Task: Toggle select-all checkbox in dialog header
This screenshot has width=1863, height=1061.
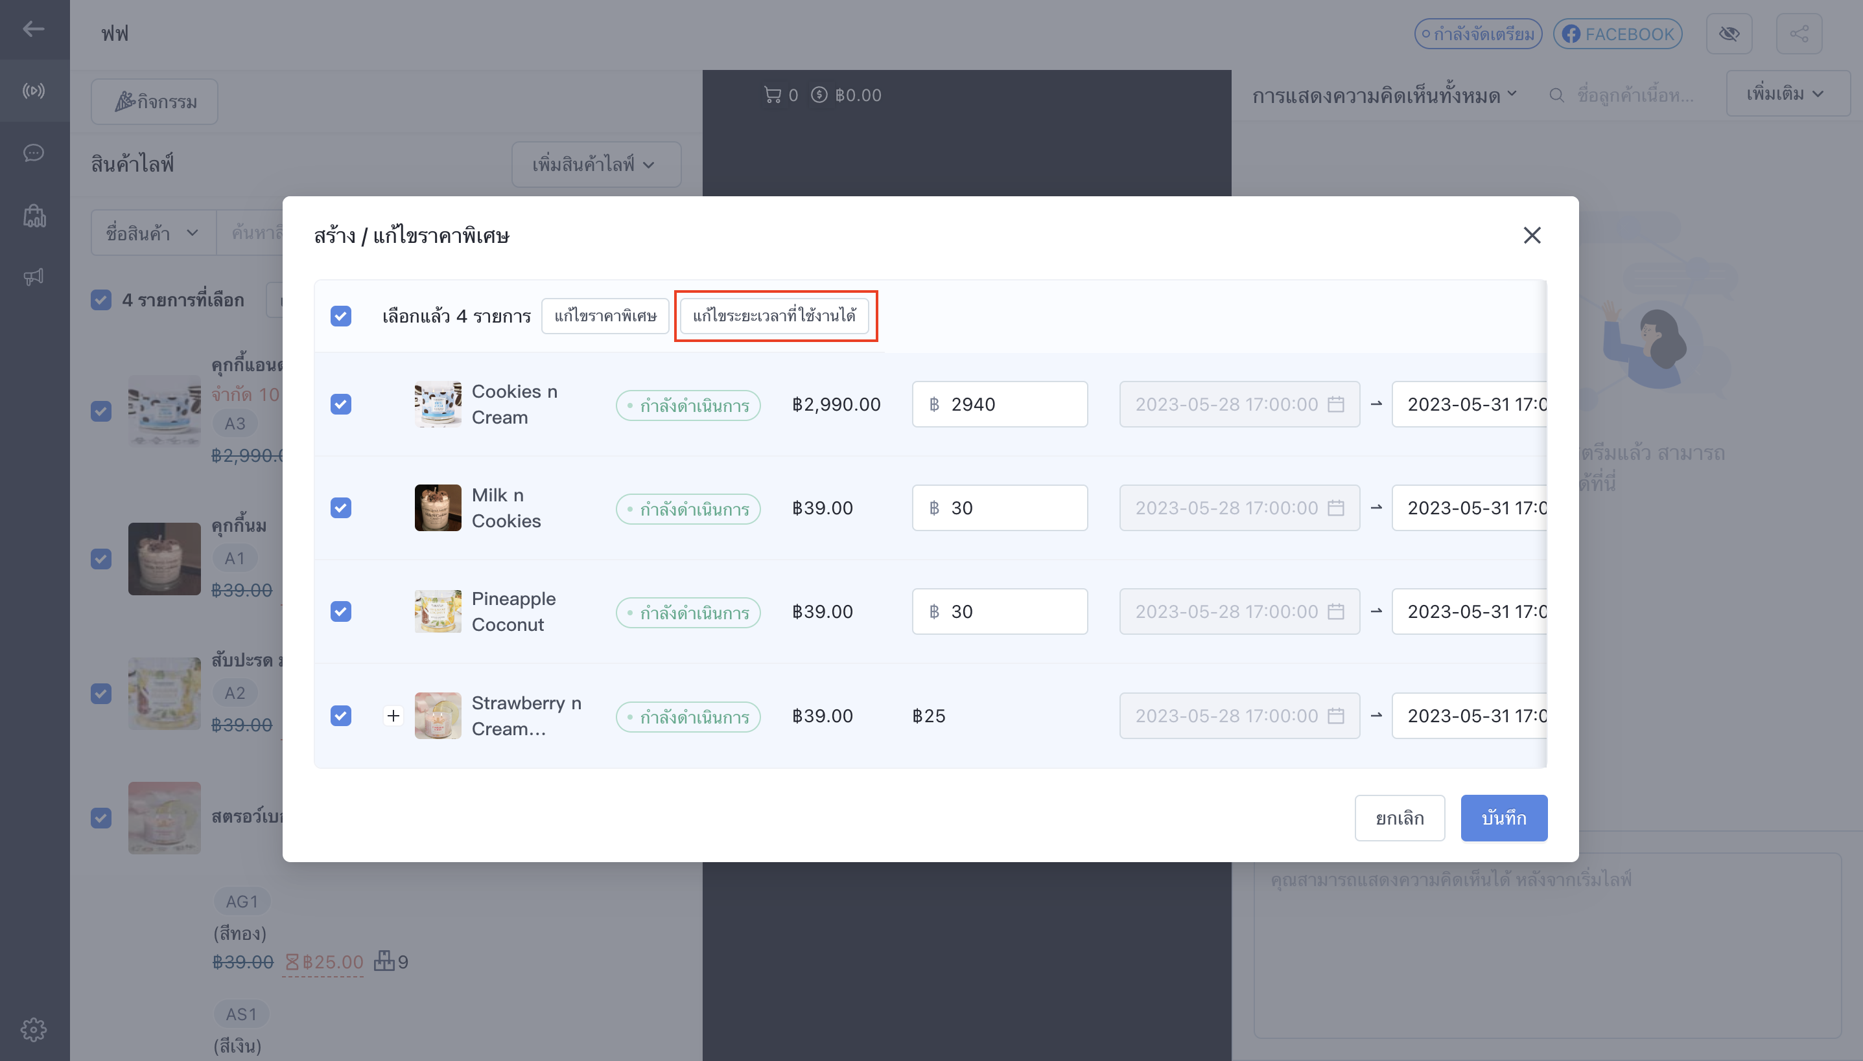Action: (340, 315)
